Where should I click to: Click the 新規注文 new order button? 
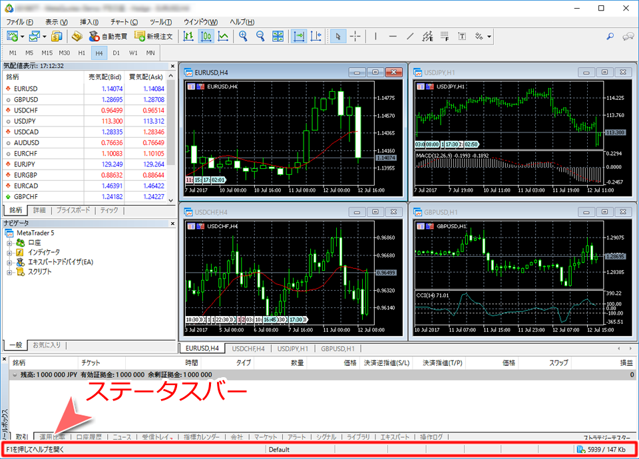154,36
